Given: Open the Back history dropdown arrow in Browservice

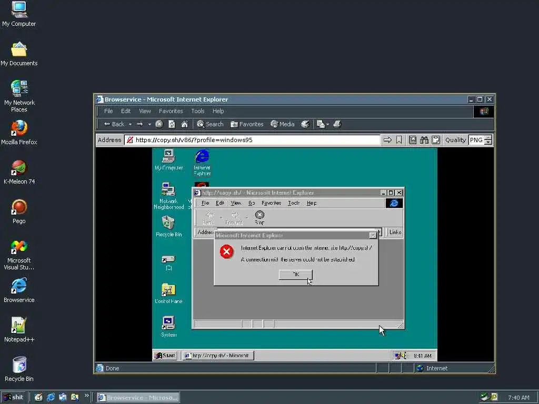Looking at the screenshot, I should (131, 124).
